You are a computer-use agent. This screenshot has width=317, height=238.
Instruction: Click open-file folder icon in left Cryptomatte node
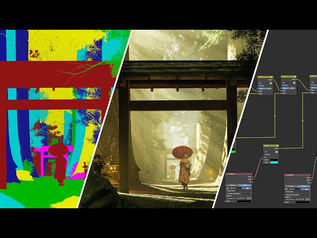point(248,188)
